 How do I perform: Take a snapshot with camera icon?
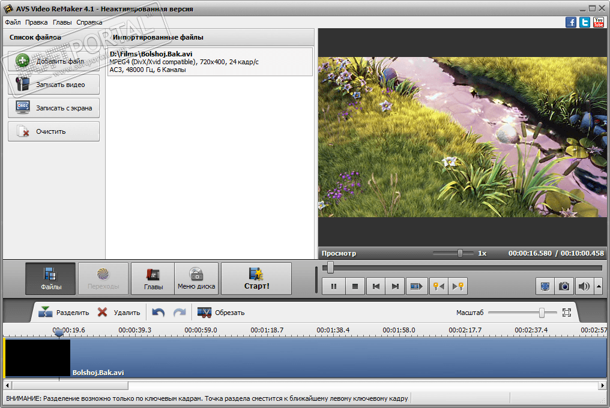tap(564, 287)
